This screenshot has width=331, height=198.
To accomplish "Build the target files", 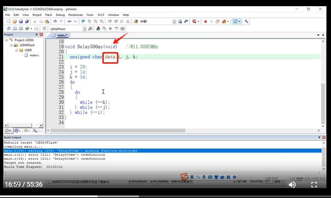I will click(x=15, y=28).
